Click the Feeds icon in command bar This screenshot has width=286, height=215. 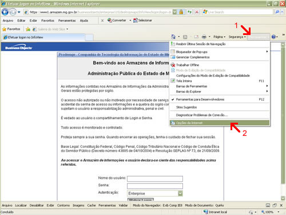(x=185, y=37)
